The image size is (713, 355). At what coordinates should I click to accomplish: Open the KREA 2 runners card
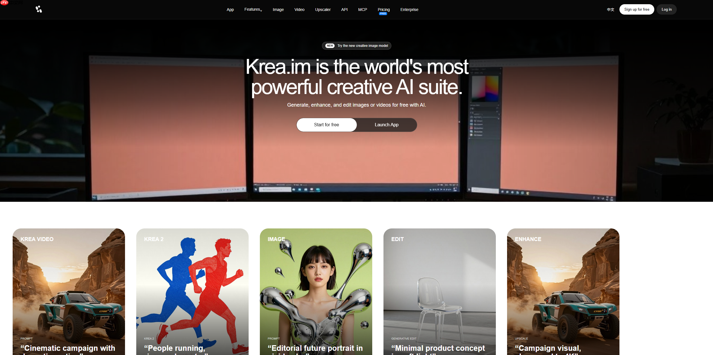coord(192,292)
